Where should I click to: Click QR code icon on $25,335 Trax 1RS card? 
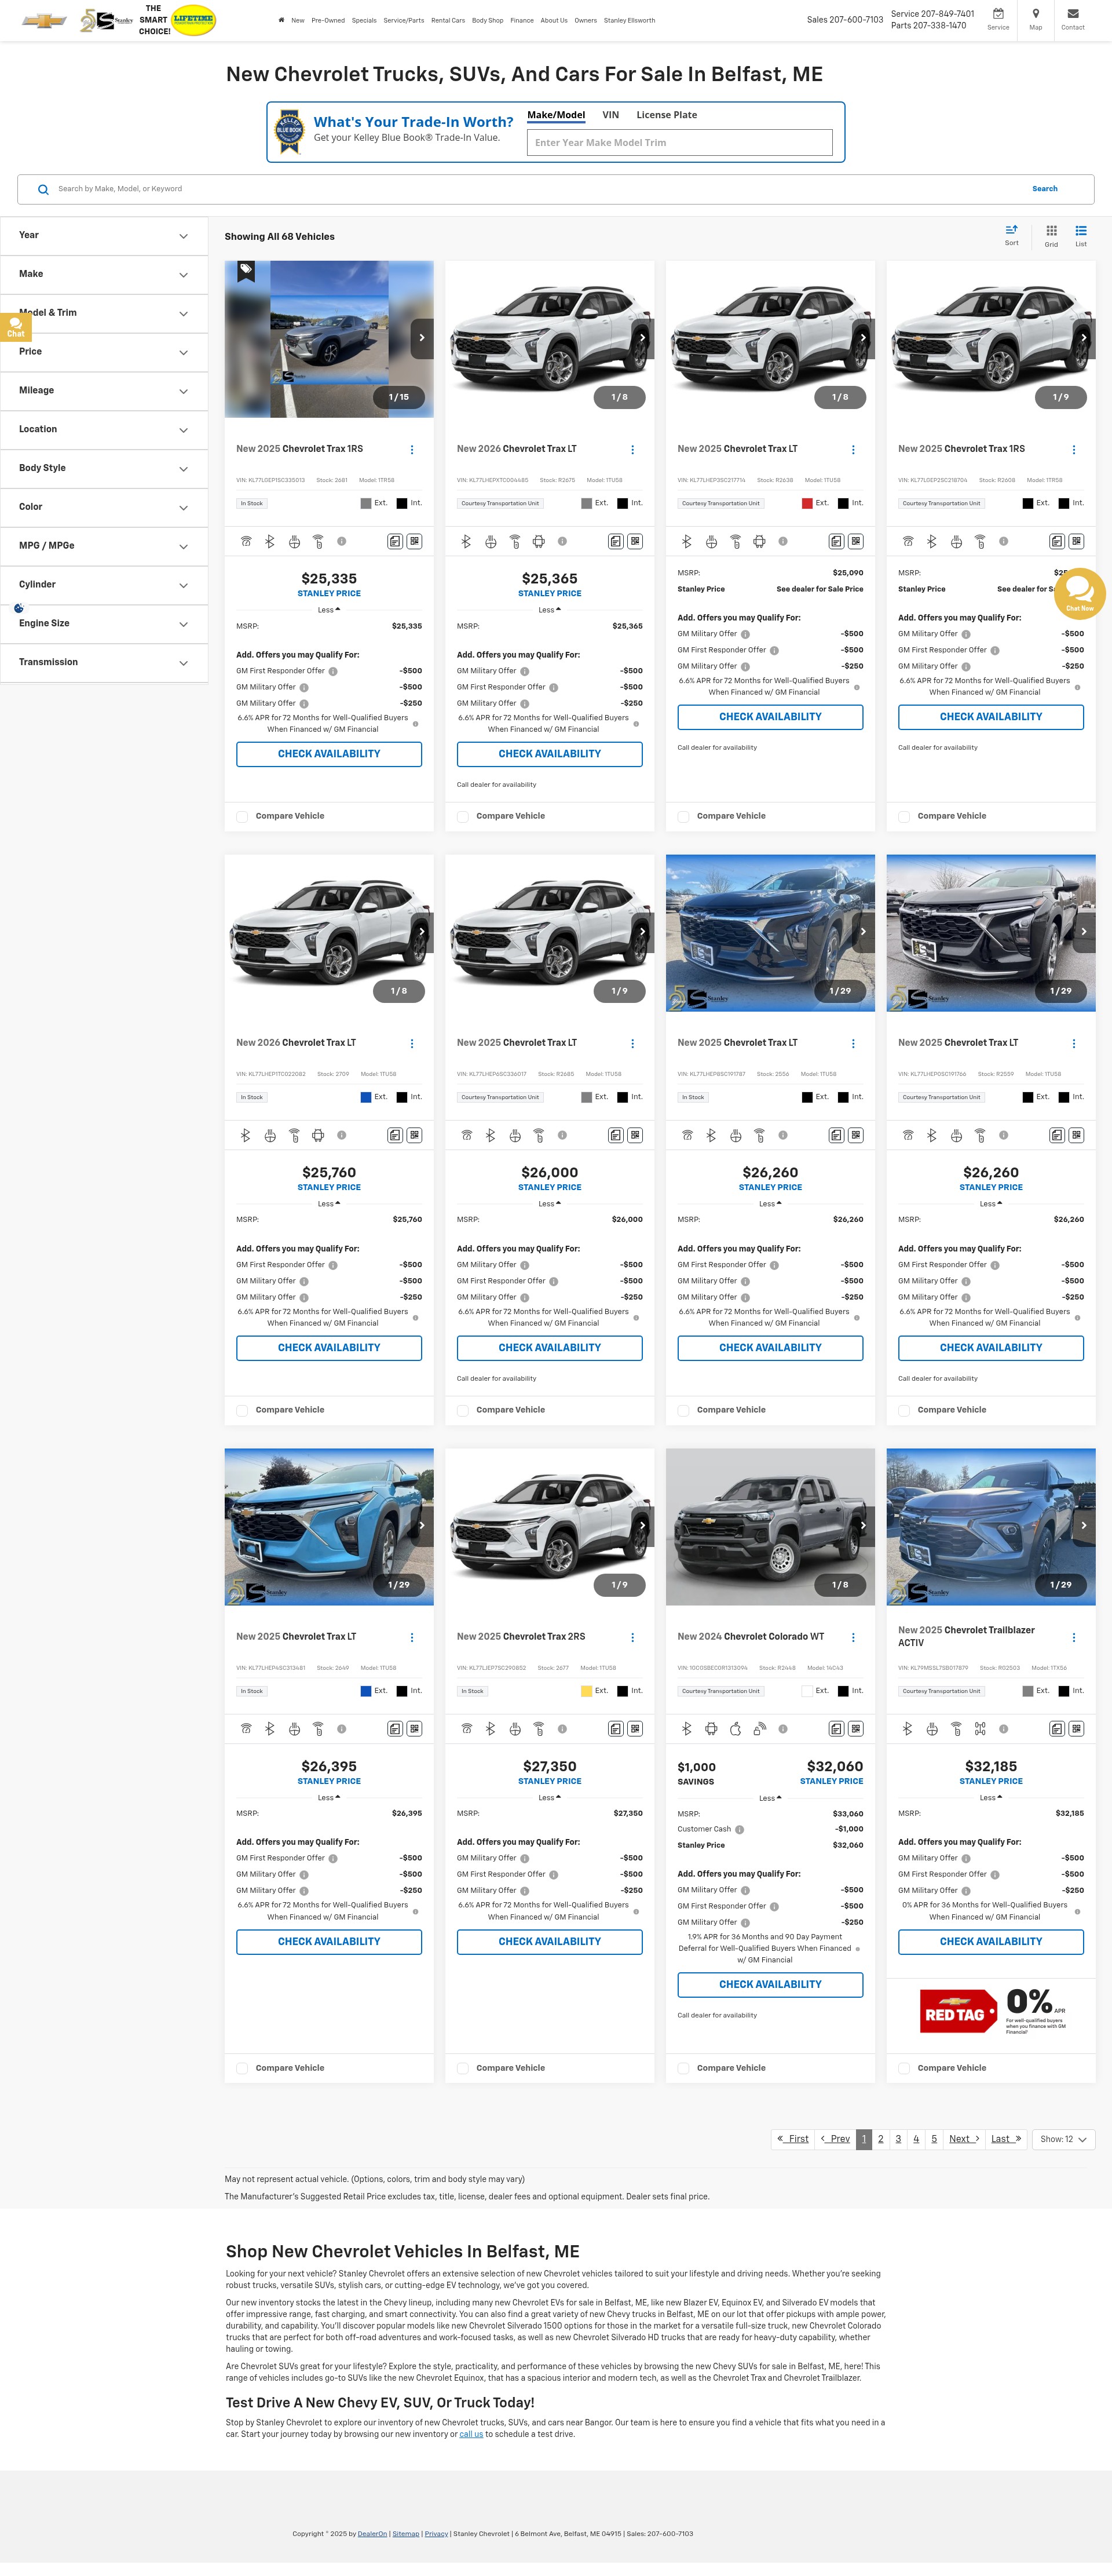[414, 542]
